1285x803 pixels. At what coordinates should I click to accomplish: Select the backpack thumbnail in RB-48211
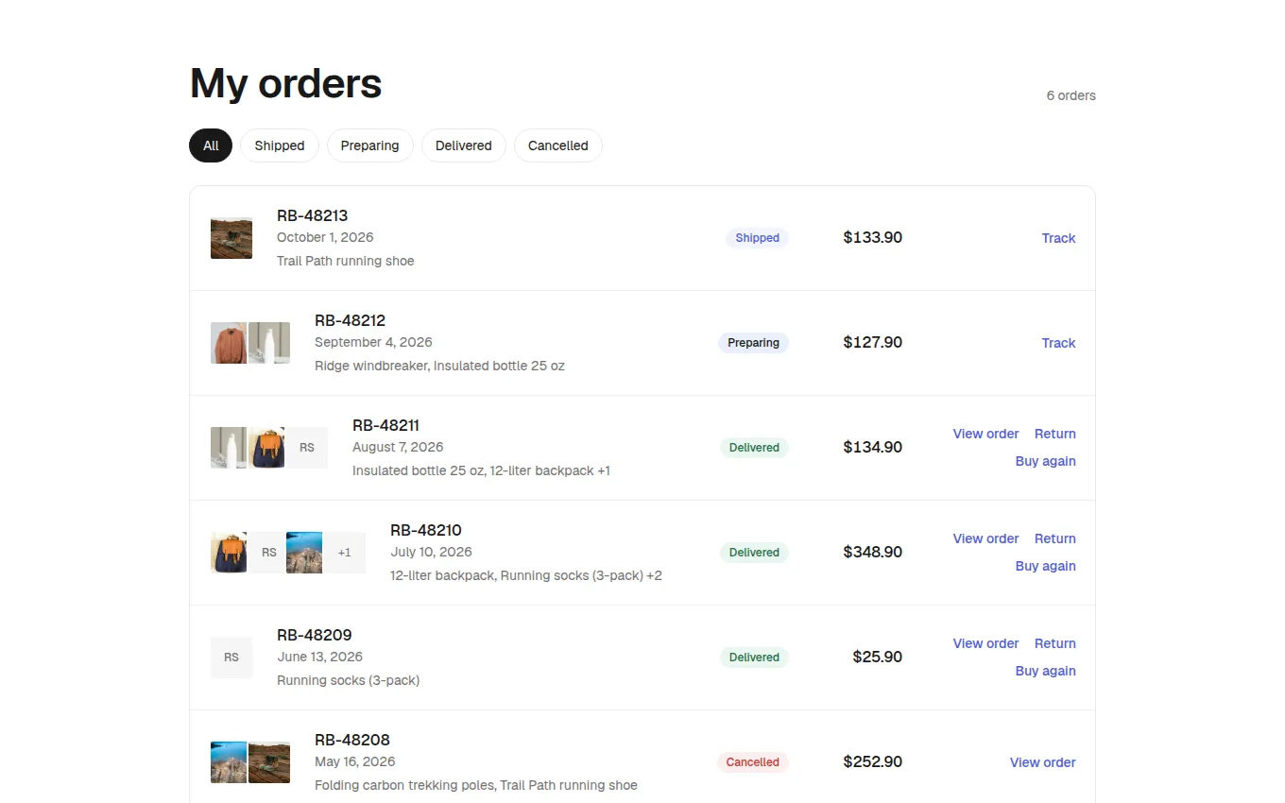click(x=266, y=448)
